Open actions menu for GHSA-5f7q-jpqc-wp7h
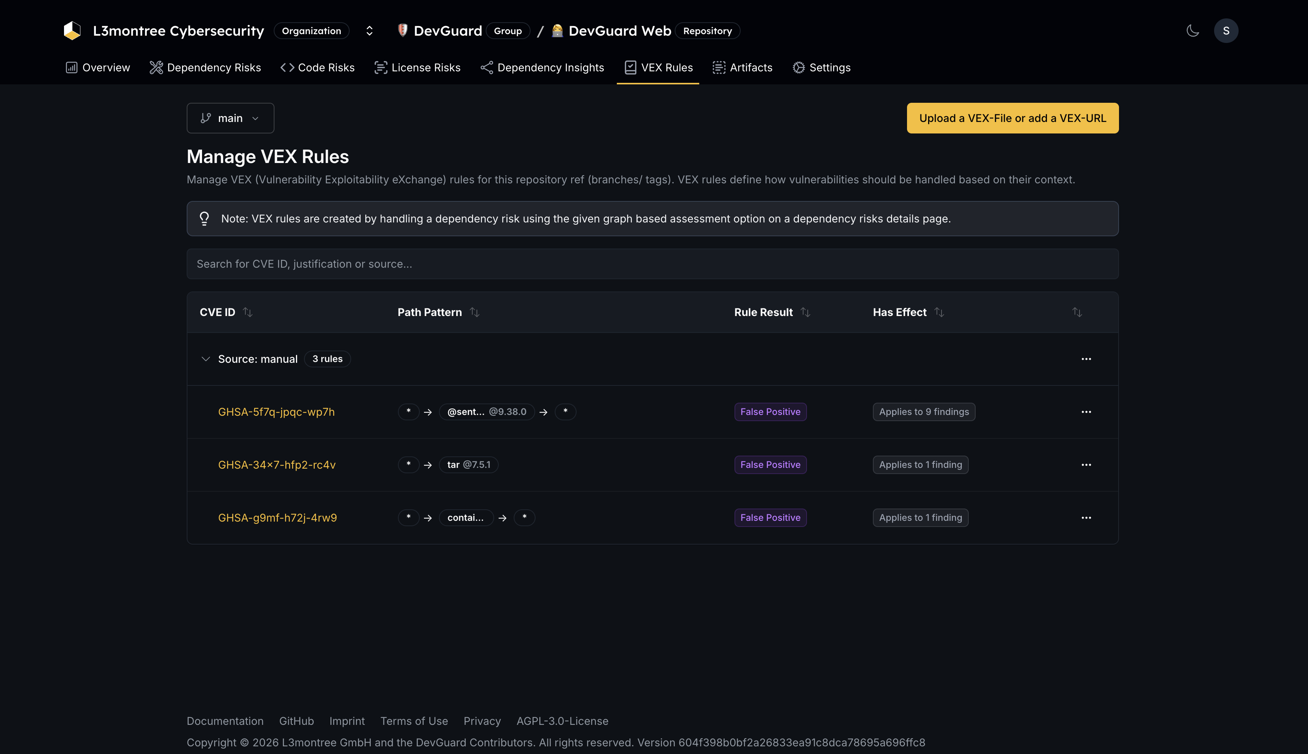Screen dimensions: 1308x754 1086,412
